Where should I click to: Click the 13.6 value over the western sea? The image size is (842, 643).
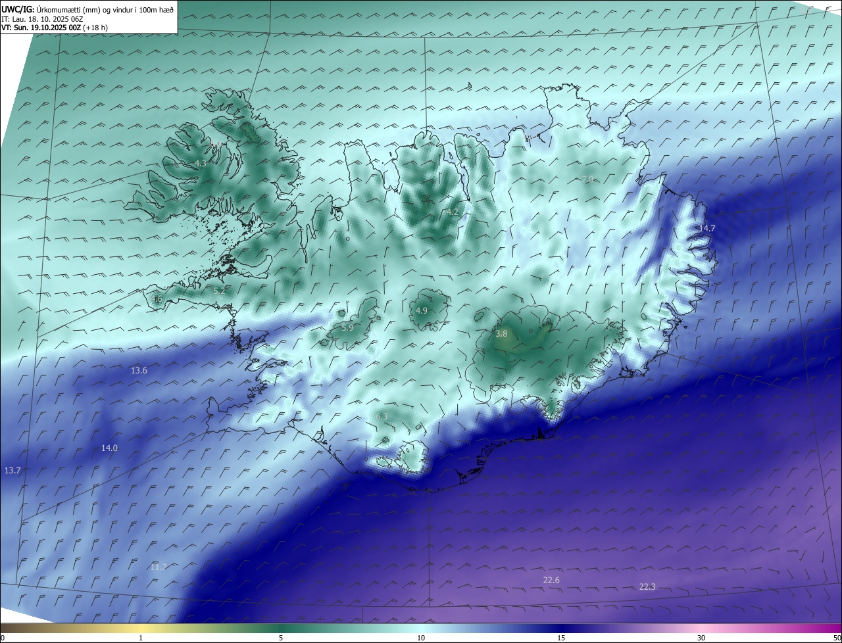coord(139,370)
